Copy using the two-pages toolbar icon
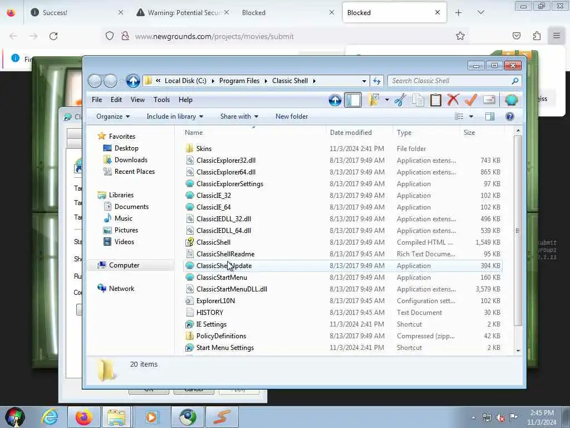Image resolution: width=570 pixels, height=428 pixels. coord(418,100)
